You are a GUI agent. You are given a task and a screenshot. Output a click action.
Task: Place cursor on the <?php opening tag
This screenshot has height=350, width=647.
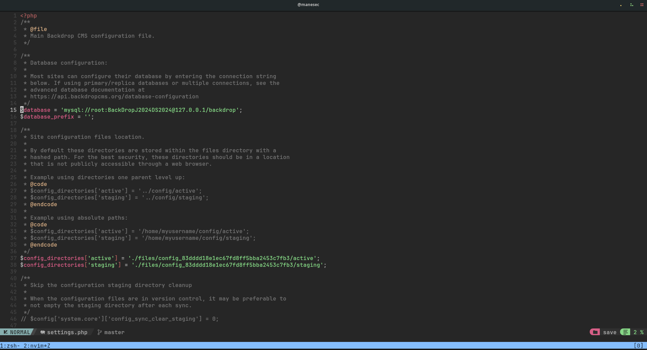(x=29, y=16)
